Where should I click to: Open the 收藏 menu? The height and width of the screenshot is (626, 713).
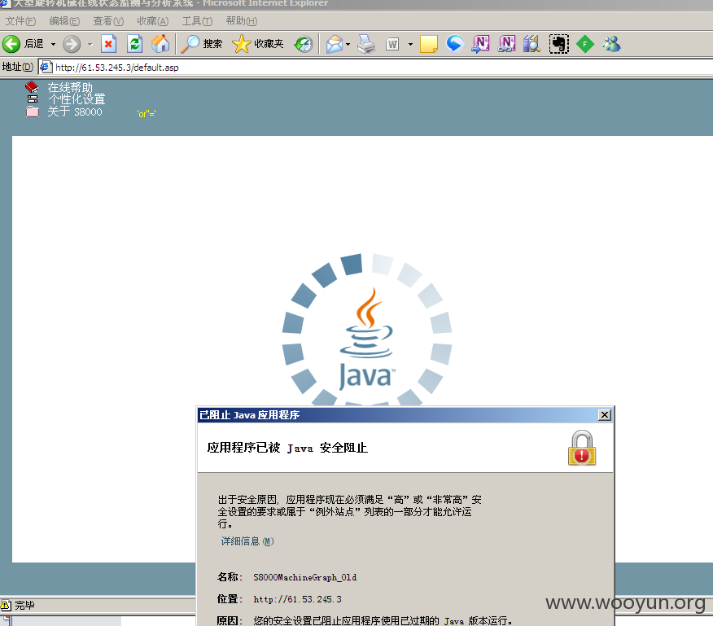point(153,21)
